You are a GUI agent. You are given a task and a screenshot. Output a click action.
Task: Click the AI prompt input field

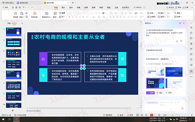pos(165,105)
